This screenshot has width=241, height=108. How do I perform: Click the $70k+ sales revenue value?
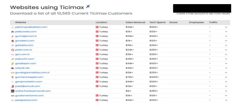click(x=130, y=77)
